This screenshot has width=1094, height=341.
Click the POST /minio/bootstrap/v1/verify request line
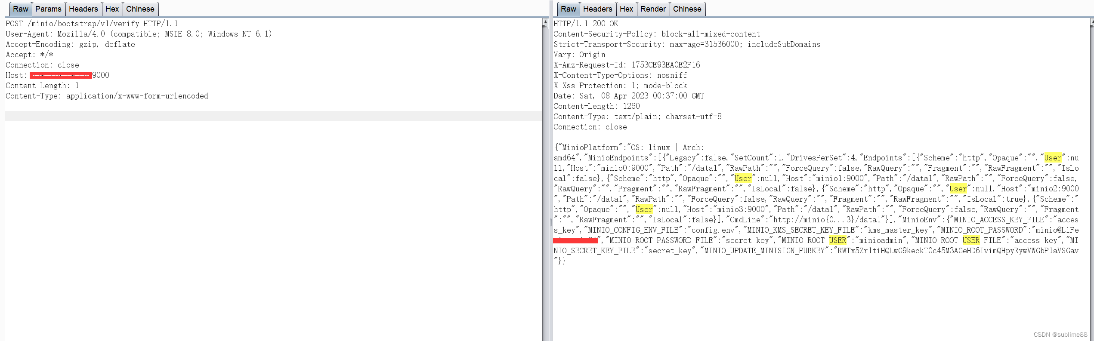(x=92, y=24)
